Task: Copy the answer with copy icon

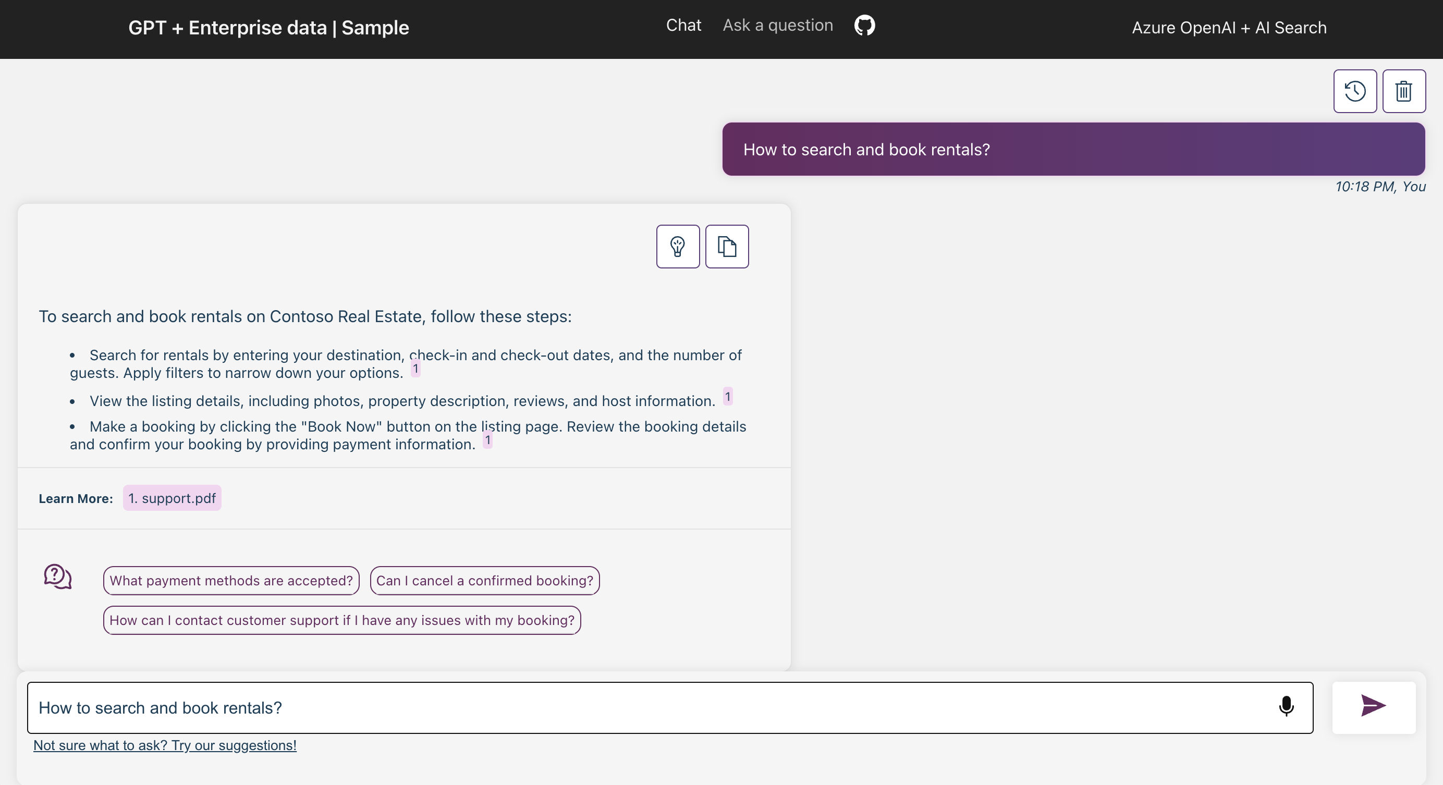Action: [x=727, y=247]
